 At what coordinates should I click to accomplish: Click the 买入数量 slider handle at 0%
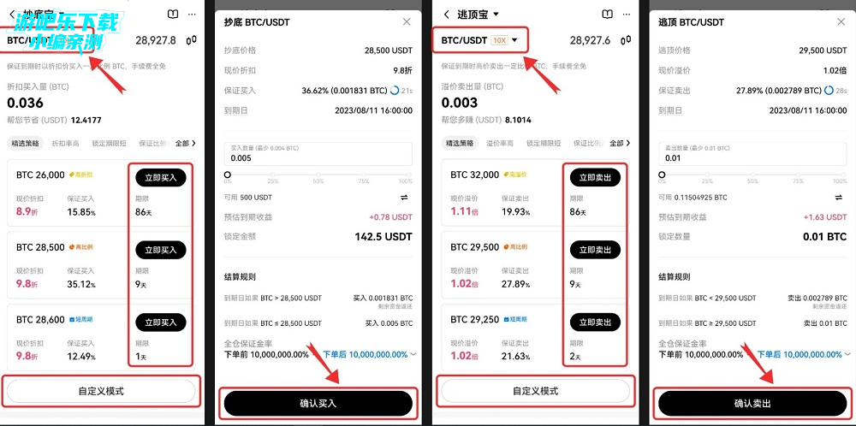pos(228,175)
